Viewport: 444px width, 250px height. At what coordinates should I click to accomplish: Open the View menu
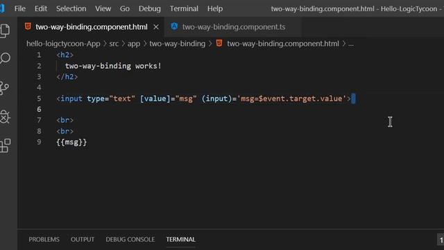pos(103,8)
